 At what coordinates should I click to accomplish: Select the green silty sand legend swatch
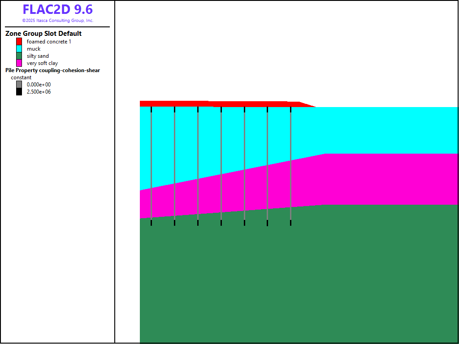tap(19, 56)
